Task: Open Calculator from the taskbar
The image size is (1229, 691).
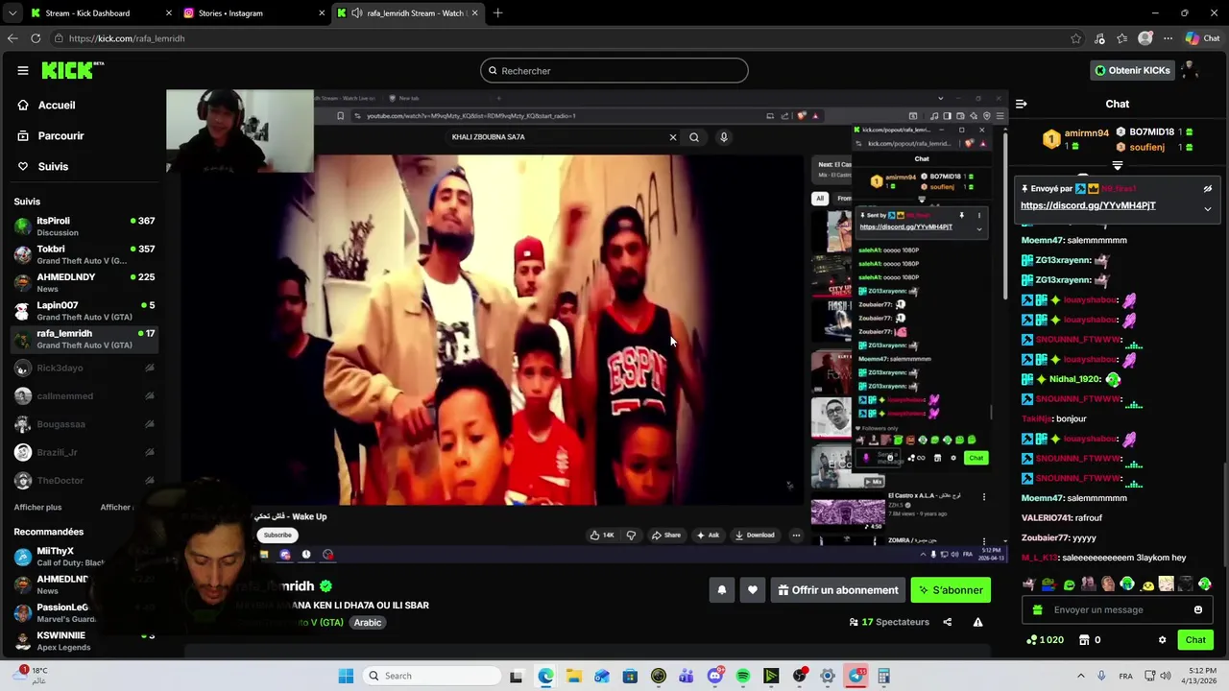Action: (x=883, y=676)
